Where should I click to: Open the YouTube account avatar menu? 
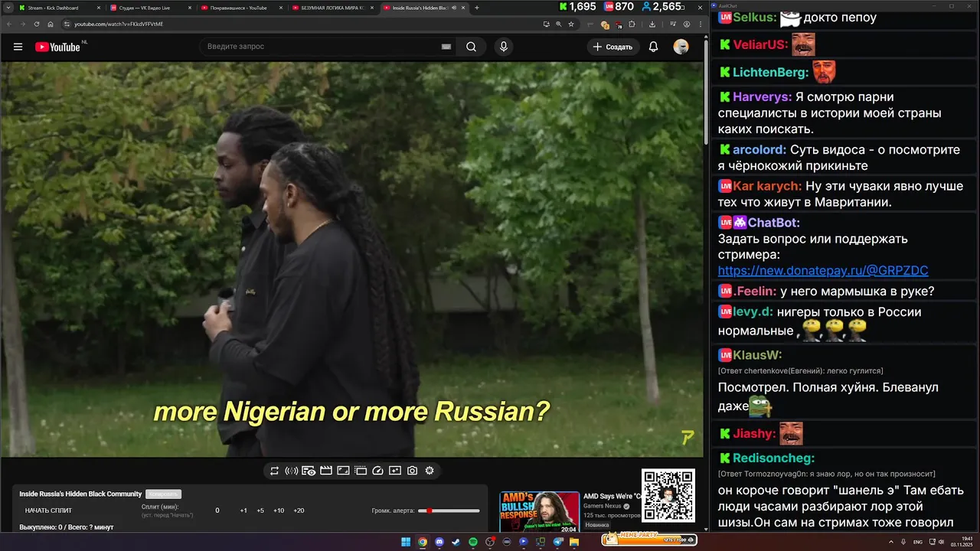[681, 47]
